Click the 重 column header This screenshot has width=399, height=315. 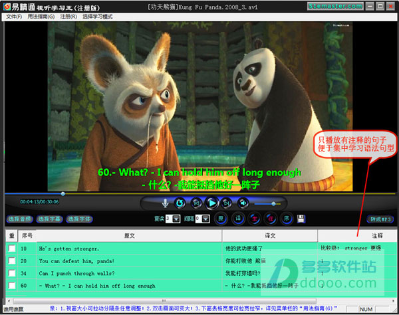12,236
